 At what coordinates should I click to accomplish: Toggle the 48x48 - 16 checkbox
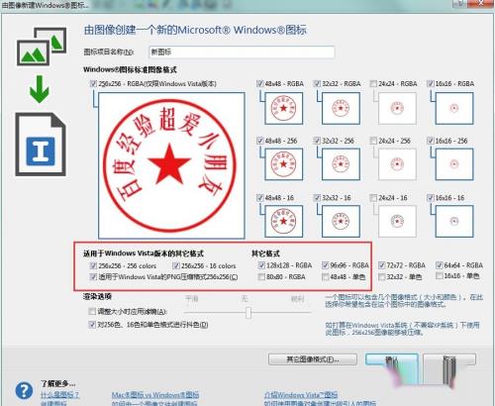260,198
